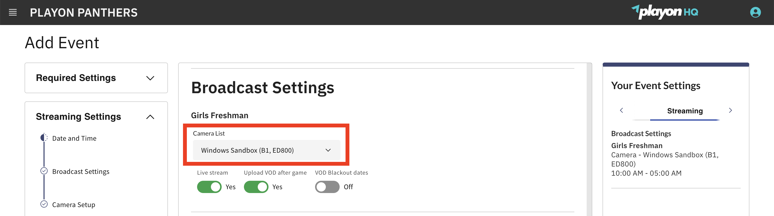This screenshot has height=216, width=774.
Task: Expand the Required Settings section
Action: coord(96,78)
